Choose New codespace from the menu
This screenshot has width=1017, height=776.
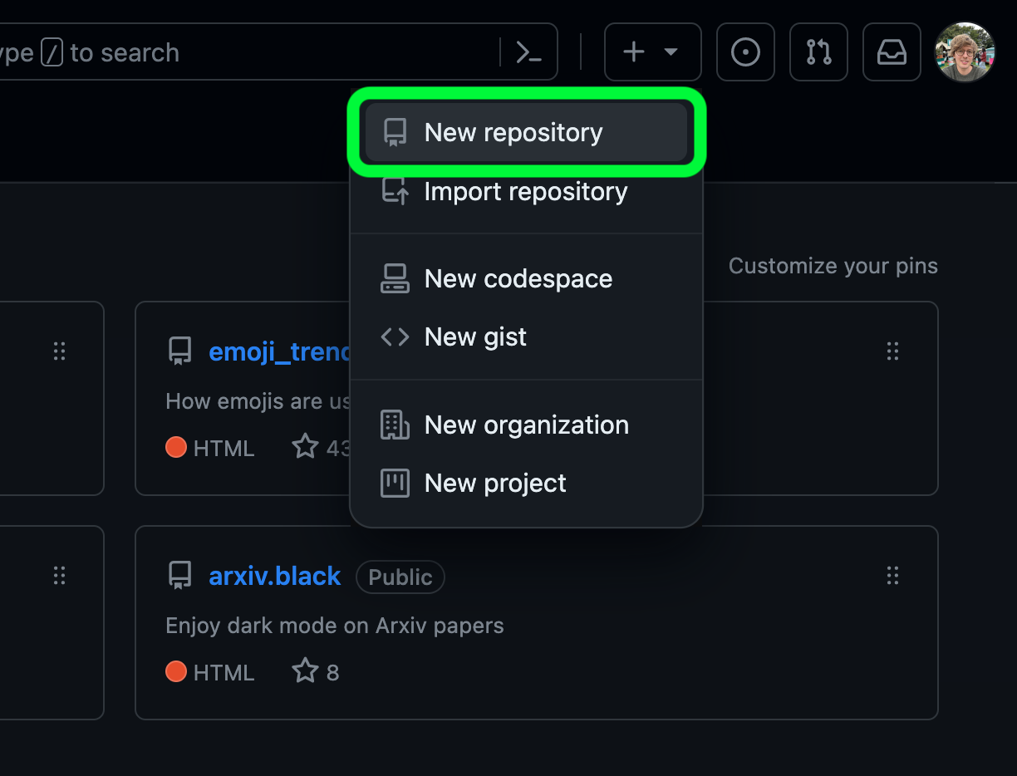518,278
